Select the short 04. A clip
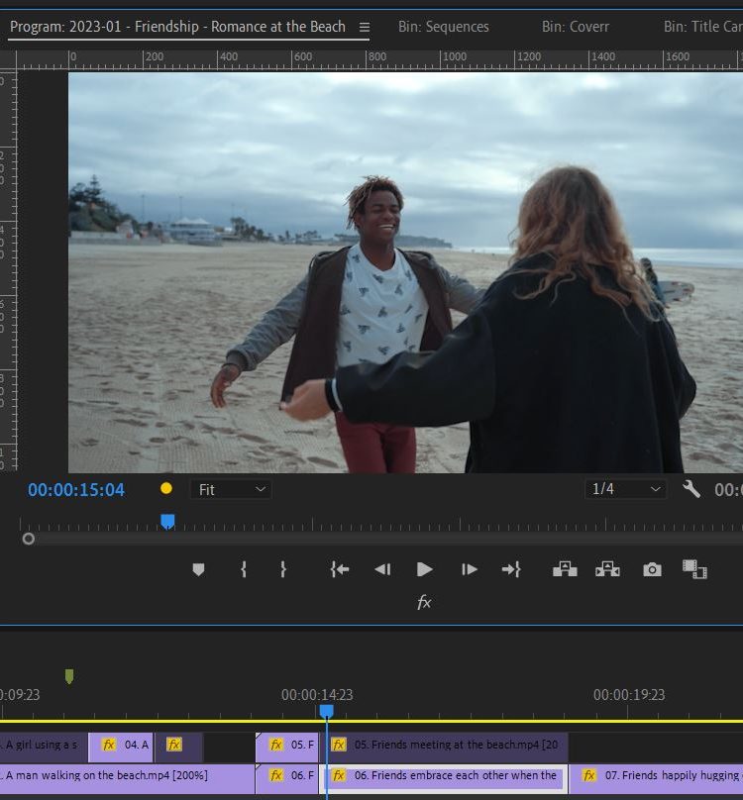The width and height of the screenshot is (743, 800). (x=120, y=747)
